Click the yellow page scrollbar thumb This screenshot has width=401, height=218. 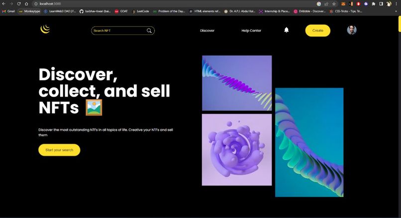[x=400, y=24]
